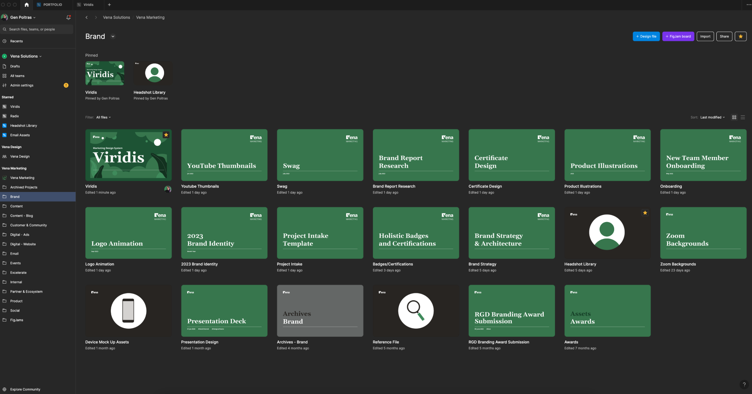The width and height of the screenshot is (752, 394).
Task: Create a new FigJam board
Action: 678,36
